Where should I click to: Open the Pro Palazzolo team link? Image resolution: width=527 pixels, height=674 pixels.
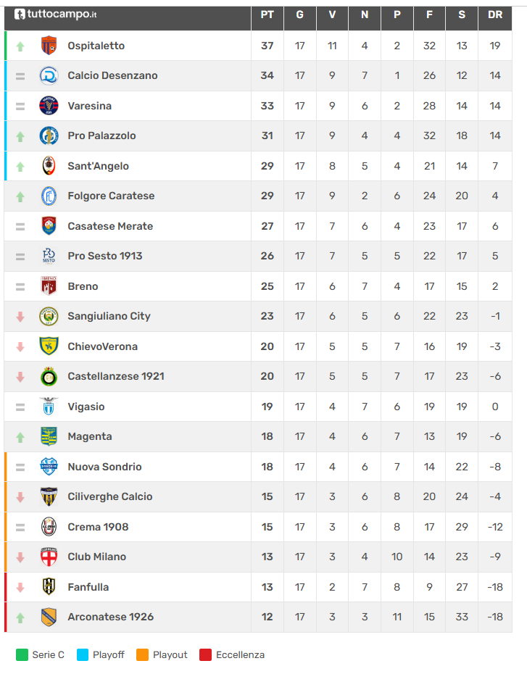tap(101, 136)
